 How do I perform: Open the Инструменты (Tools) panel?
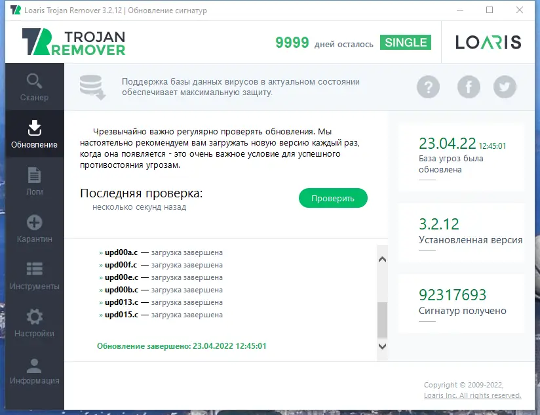click(x=34, y=275)
